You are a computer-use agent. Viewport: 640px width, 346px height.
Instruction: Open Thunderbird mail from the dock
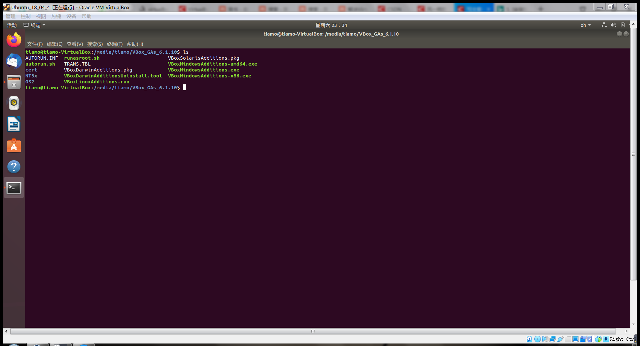point(14,61)
